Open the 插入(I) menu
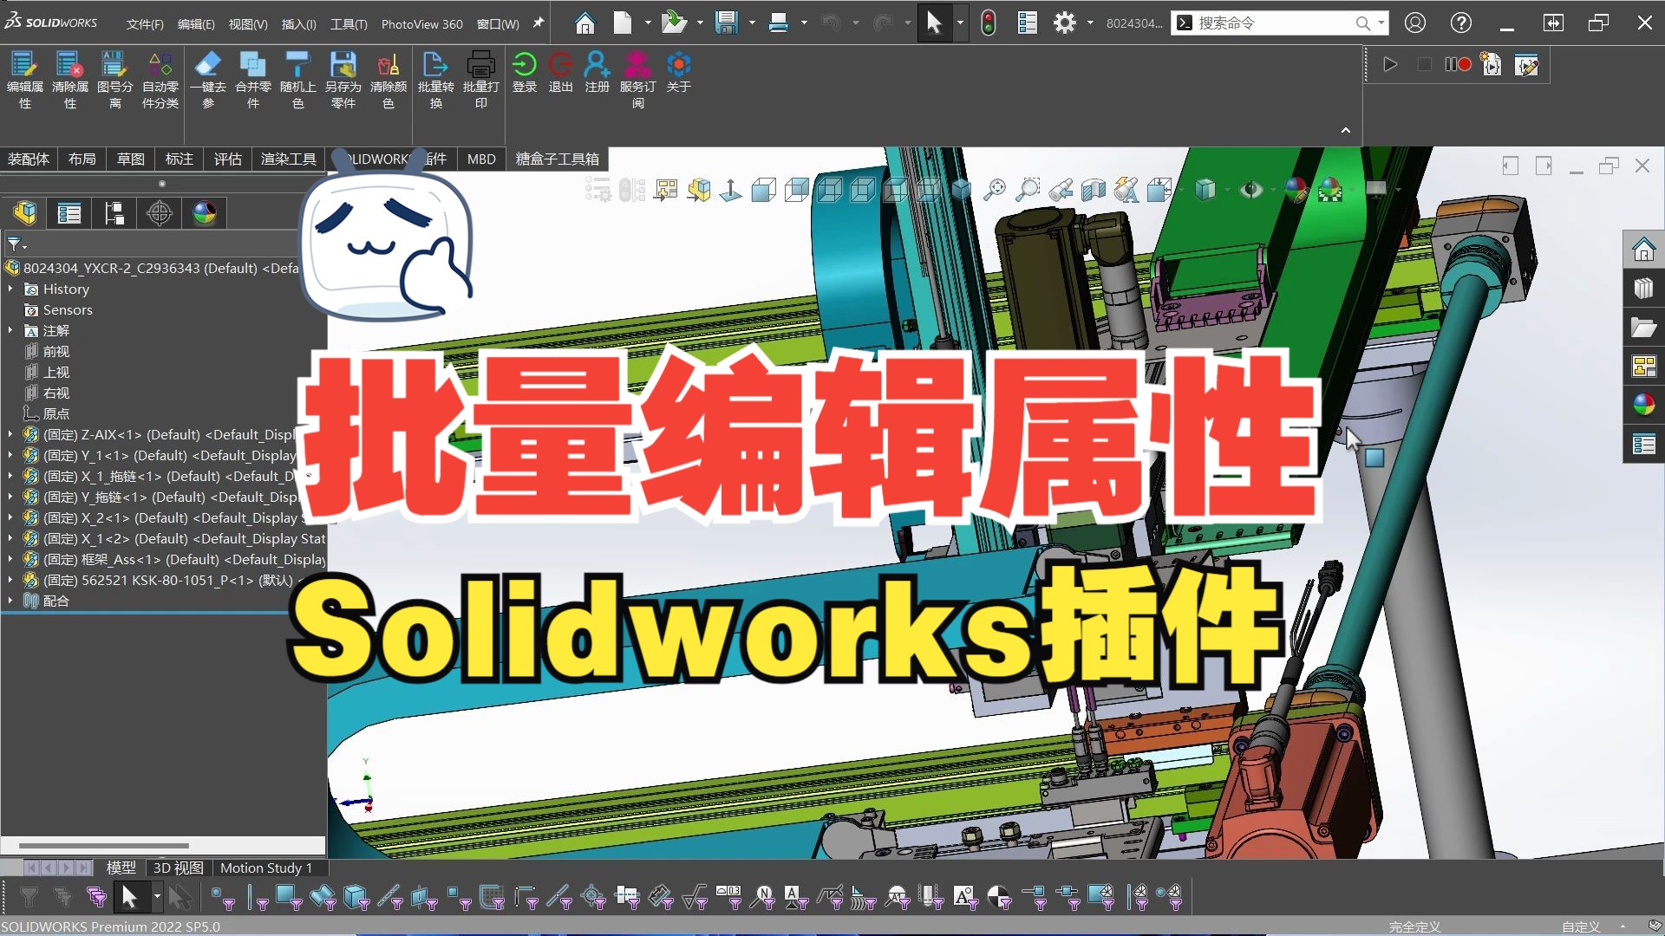1665x936 pixels. pos(298,23)
